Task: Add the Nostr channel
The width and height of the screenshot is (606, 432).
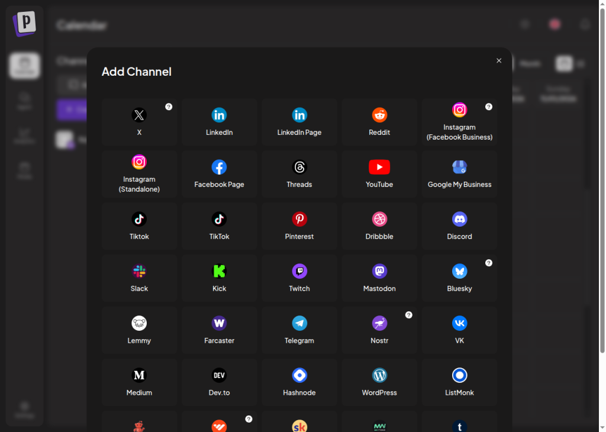Action: point(379,330)
